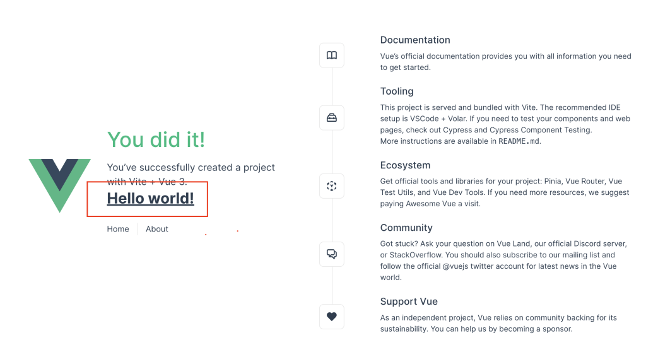The image size is (646, 352).
Task: Click the Tooling toolbox icon
Action: coord(332,118)
